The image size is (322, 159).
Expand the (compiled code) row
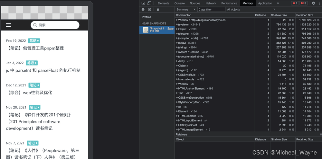177,38
